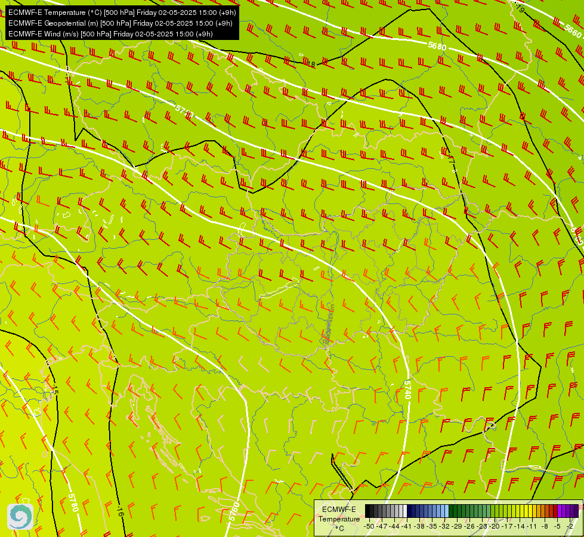Image resolution: width=584 pixels, height=537 pixels.
Task: Pick the purple swatch at legend's warm end
Action: (577, 511)
